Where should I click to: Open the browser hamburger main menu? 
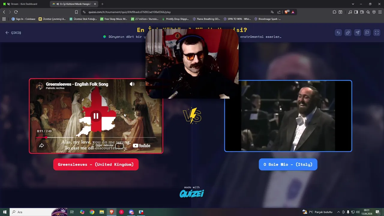[380, 12]
